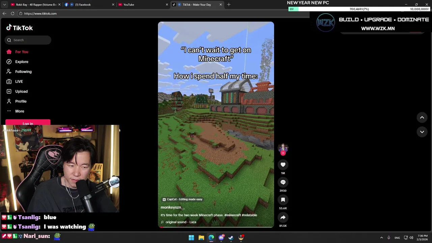
Task: Open File Explorer from taskbar
Action: (201, 238)
